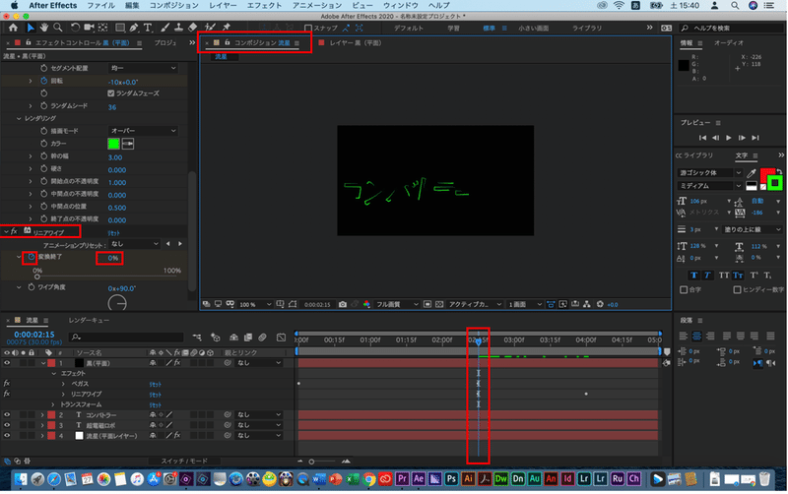This screenshot has width=788, height=494.
Task: Toggle shy layers hide icon in timeline
Action: pyautogui.click(x=233, y=338)
